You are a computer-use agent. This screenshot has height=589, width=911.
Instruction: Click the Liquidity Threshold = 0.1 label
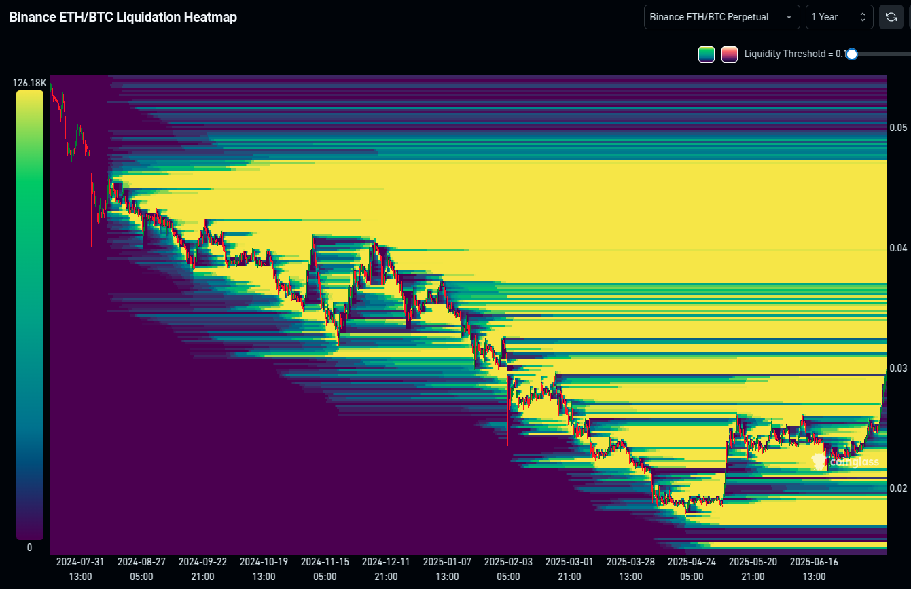click(794, 54)
